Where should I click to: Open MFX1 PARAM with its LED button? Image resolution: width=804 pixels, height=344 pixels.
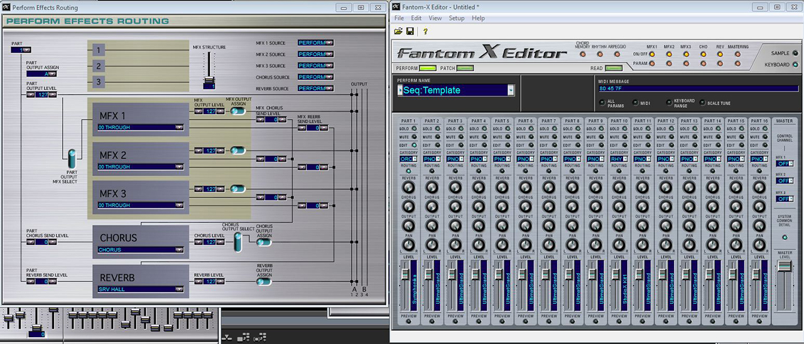pos(652,63)
